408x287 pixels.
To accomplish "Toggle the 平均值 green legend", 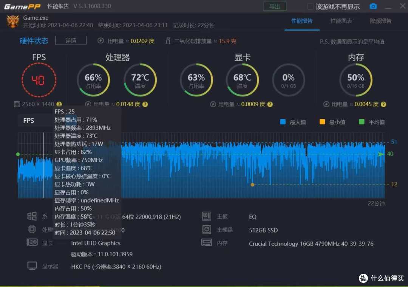I will click(x=362, y=122).
